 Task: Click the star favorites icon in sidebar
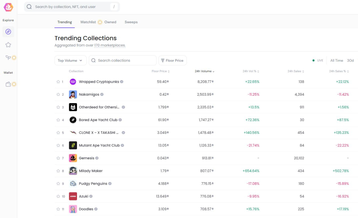click(x=8, y=45)
